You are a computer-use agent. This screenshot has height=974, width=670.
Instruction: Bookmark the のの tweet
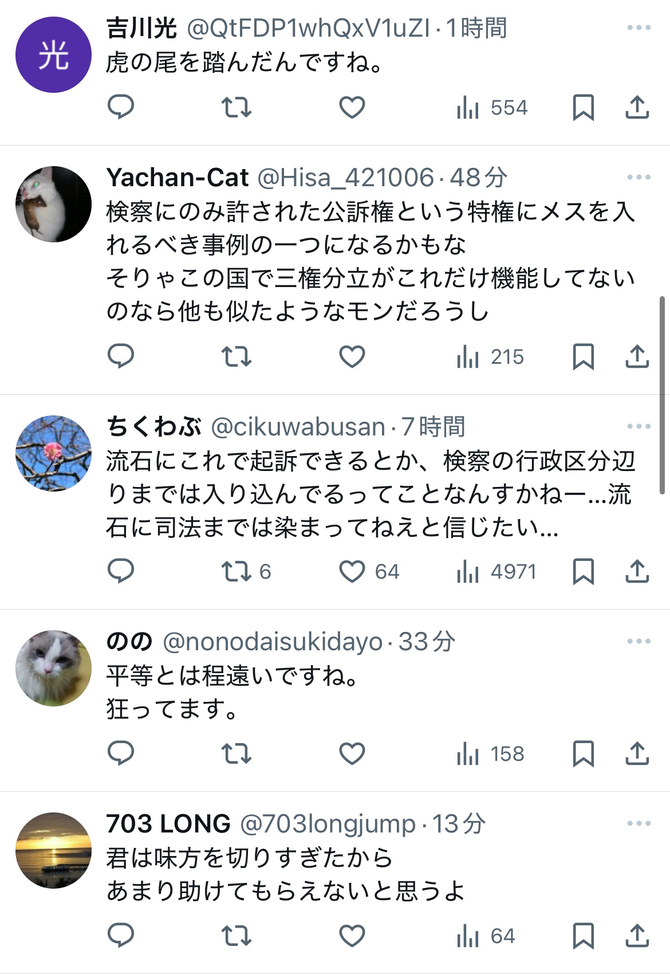584,753
